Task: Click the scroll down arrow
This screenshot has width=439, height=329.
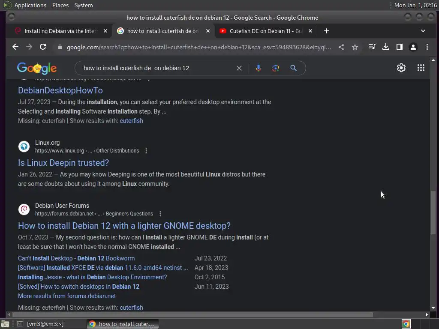Action: point(433,308)
